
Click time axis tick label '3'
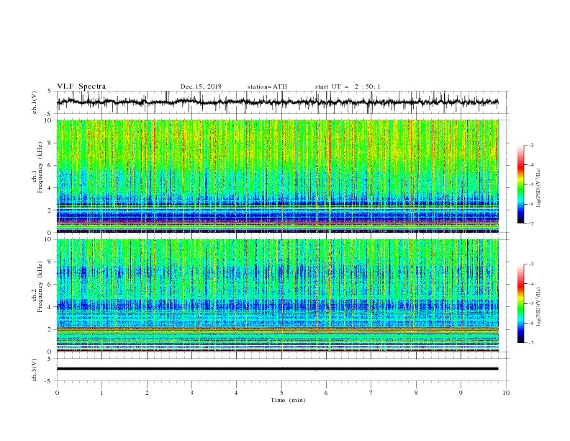191,393
